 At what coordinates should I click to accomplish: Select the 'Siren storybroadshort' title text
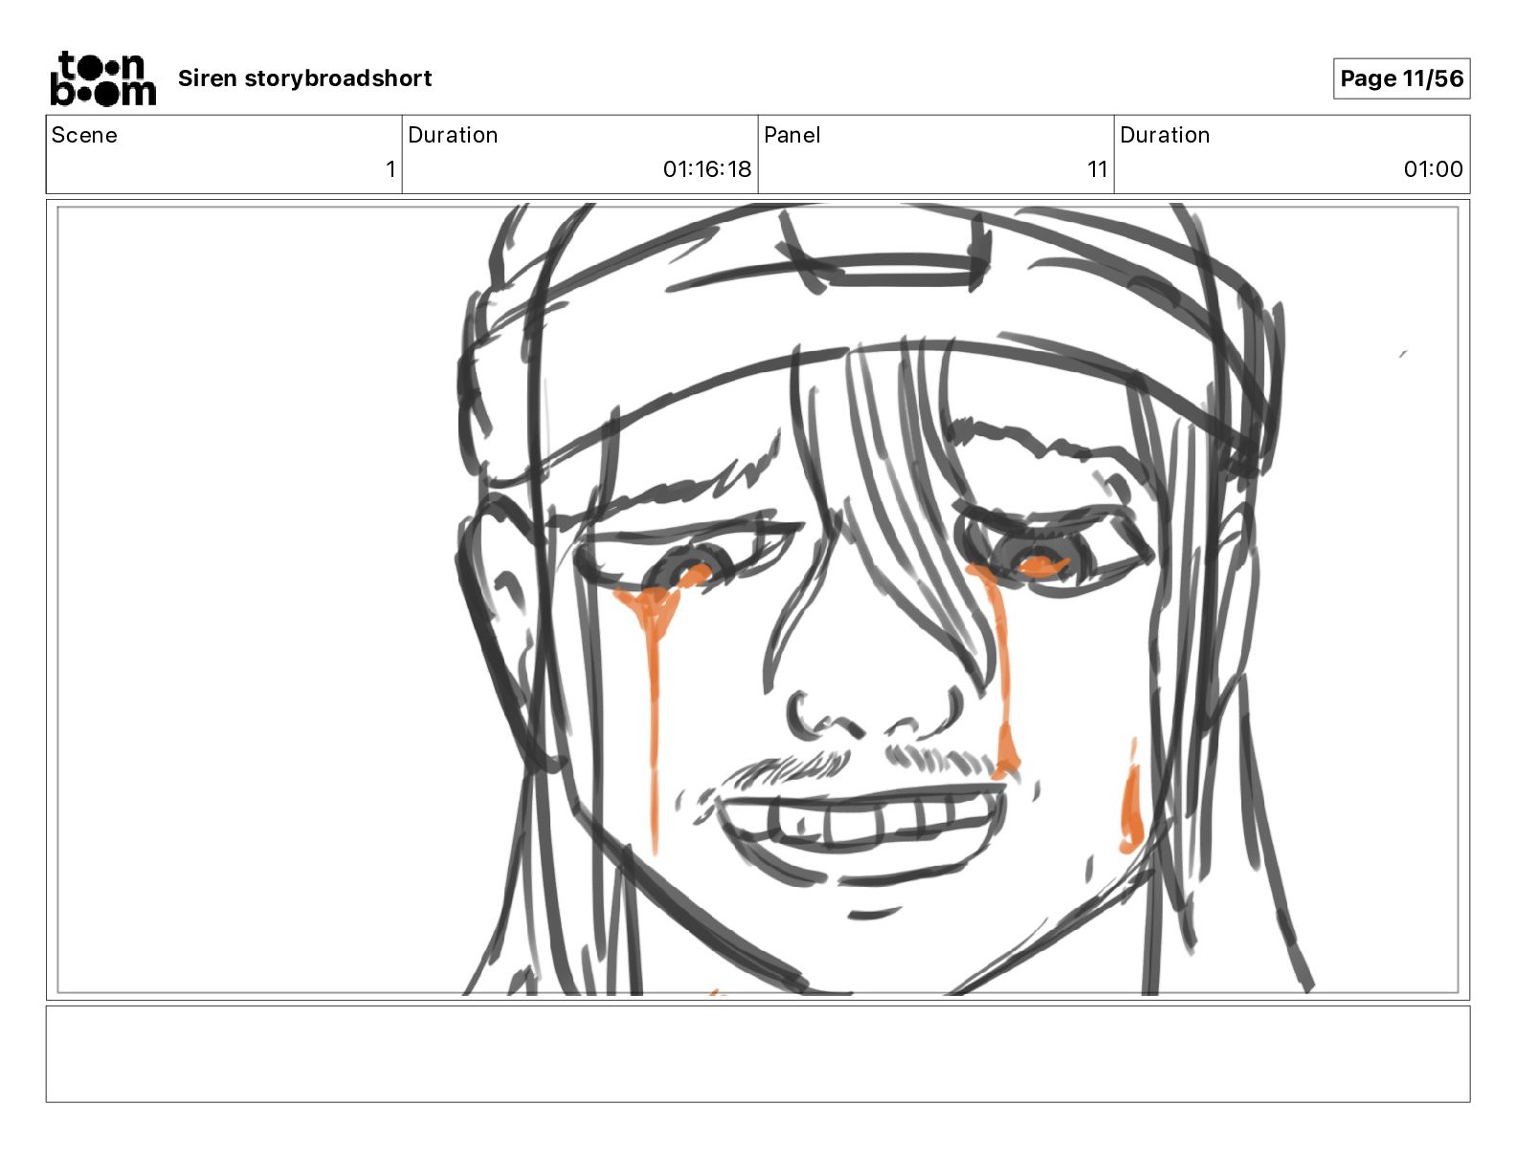pyautogui.click(x=304, y=78)
